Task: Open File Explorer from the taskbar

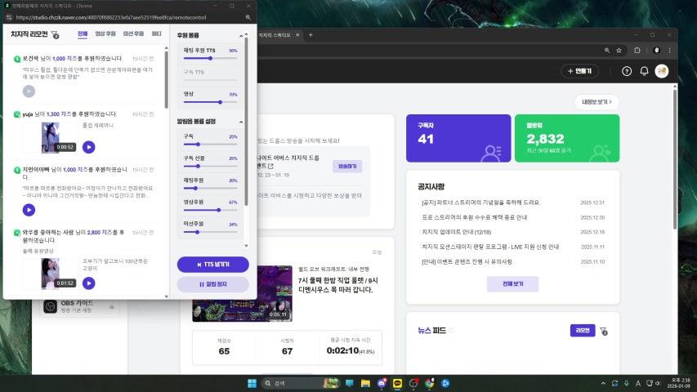Action: [x=365, y=383]
